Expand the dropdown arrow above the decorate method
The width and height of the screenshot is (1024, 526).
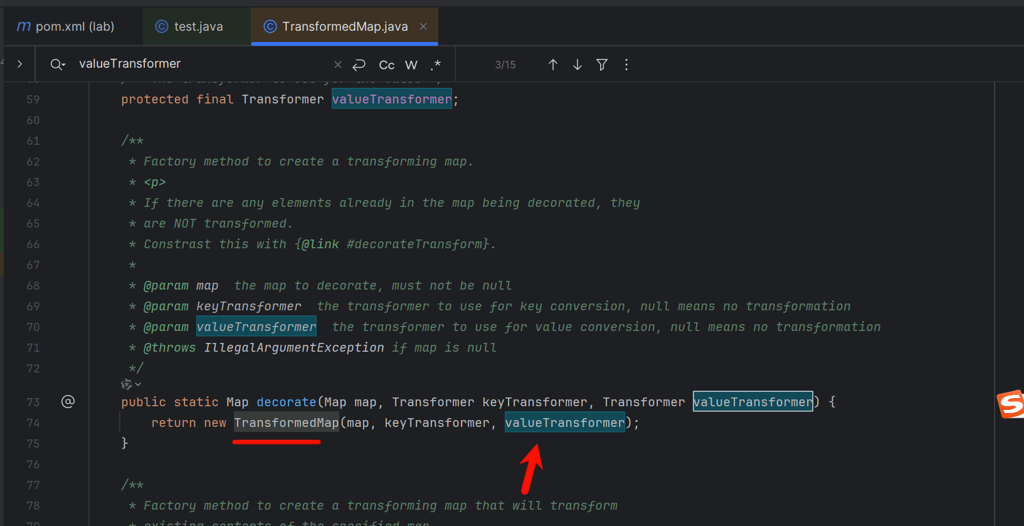(138, 384)
